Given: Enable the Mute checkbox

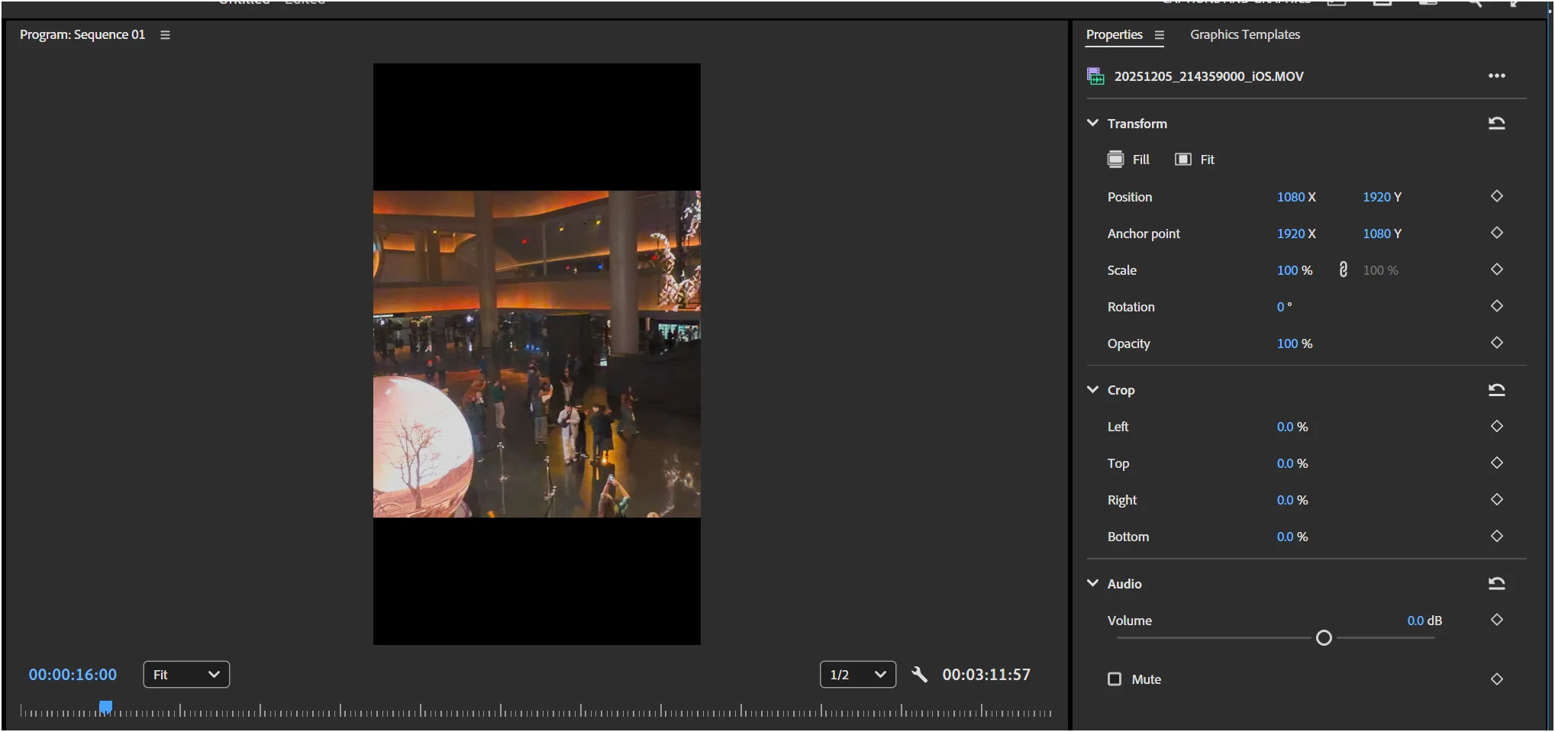Looking at the screenshot, I should pyautogui.click(x=1115, y=679).
